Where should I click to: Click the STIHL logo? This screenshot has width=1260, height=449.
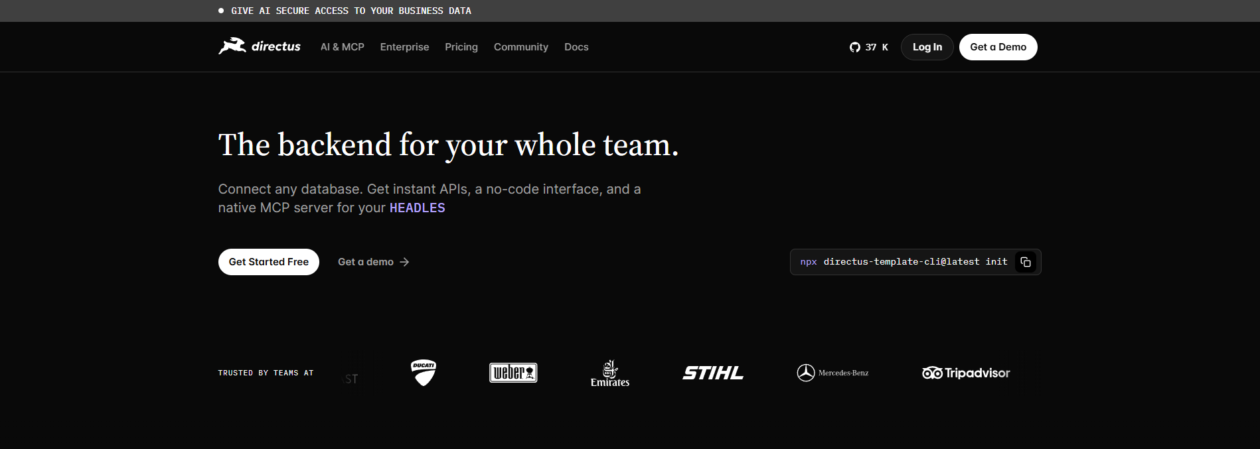coord(713,373)
